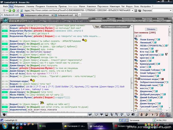This screenshot has height=130, width=173.
Task: Open the Файл menu
Action: [5, 7]
